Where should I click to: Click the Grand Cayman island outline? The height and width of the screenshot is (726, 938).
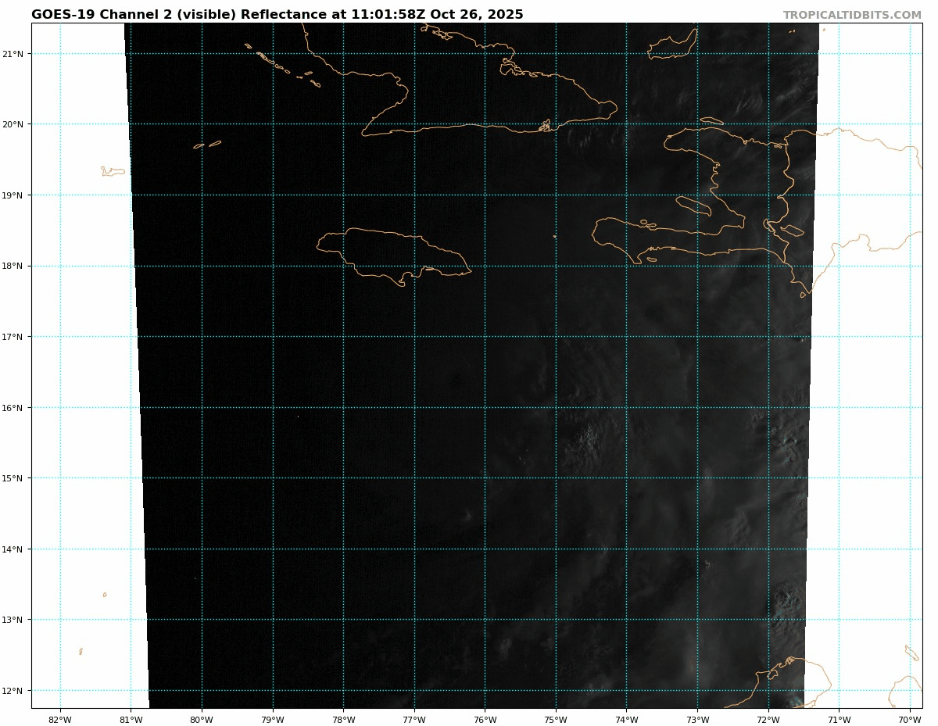[x=113, y=171]
